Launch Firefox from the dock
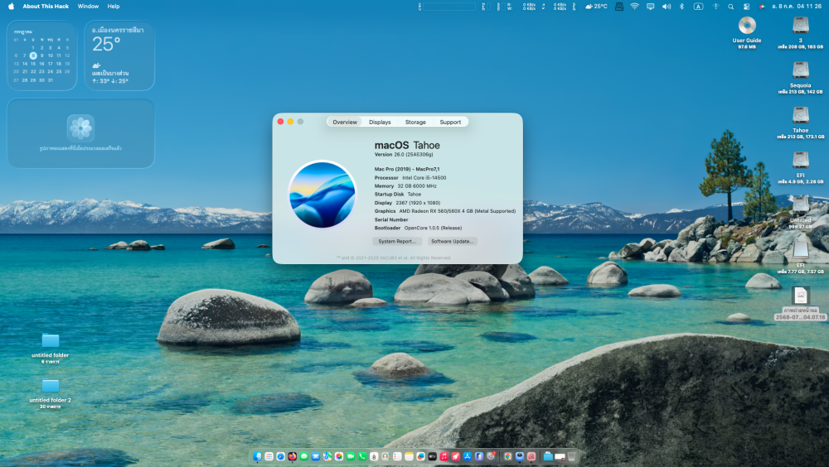Image resolution: width=829 pixels, height=467 pixels. (293, 456)
